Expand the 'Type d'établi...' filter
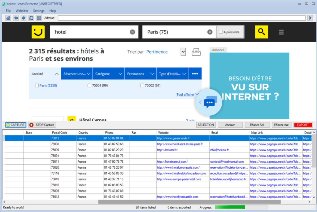The width and height of the screenshot is (317, 212). (172, 74)
